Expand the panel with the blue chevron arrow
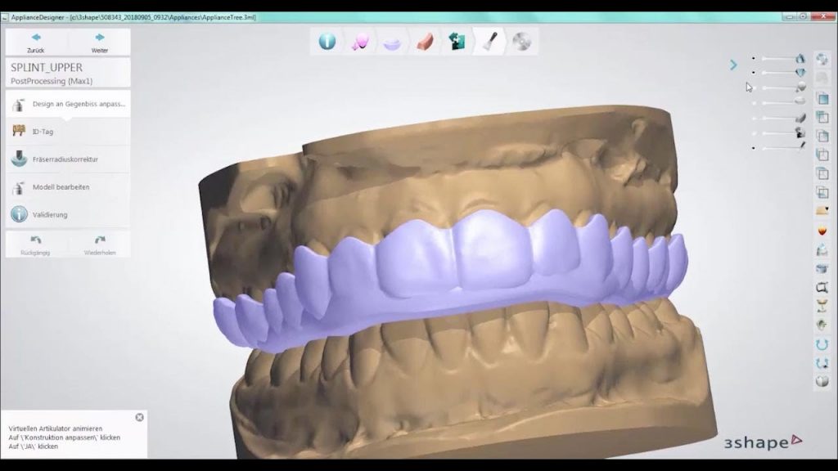This screenshot has width=838, height=471. point(733,65)
